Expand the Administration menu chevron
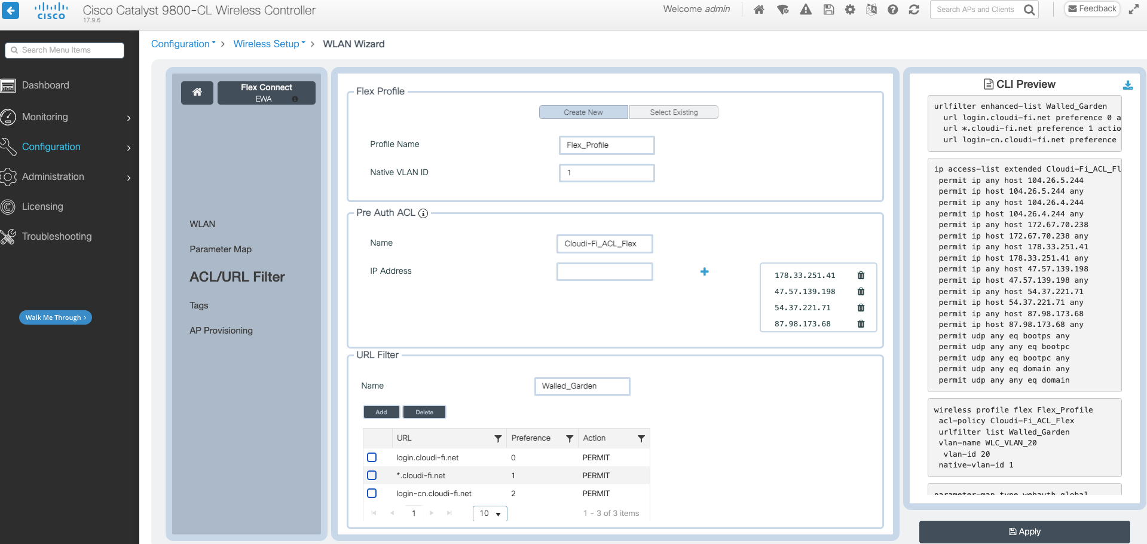Viewport: 1147px width, 544px height. [x=129, y=178]
